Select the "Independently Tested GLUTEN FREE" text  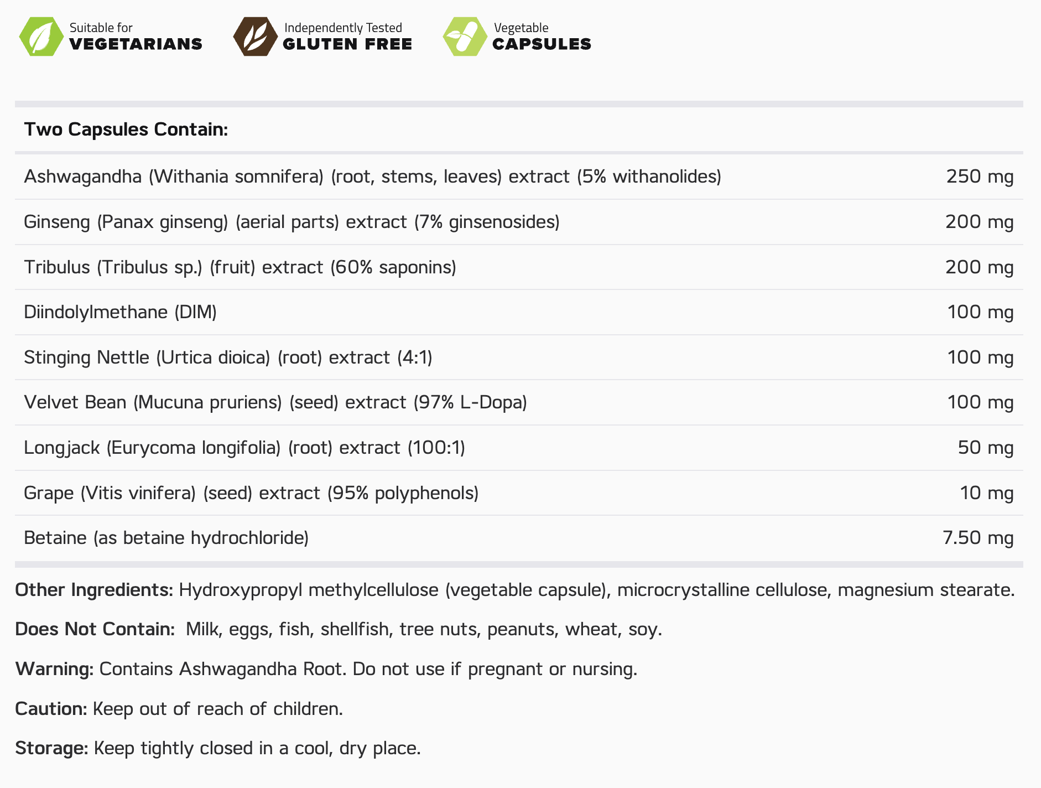pos(347,37)
